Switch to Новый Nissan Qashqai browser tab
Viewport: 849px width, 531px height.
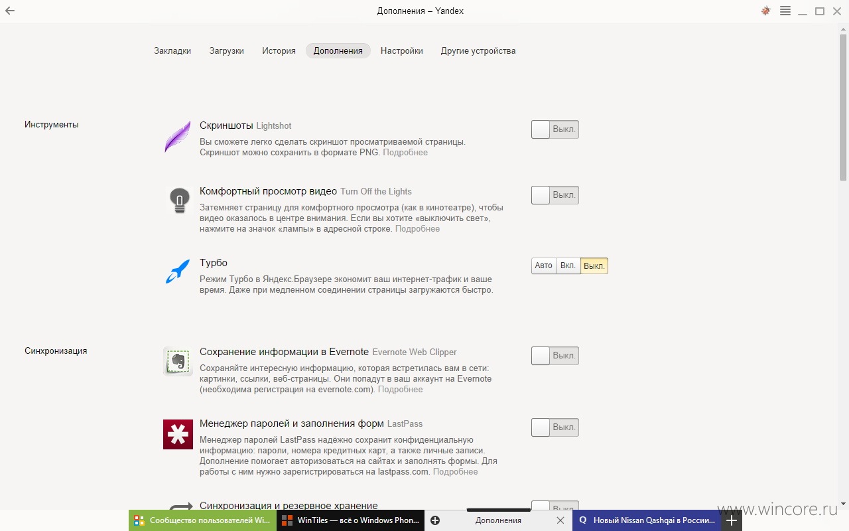coord(647,520)
